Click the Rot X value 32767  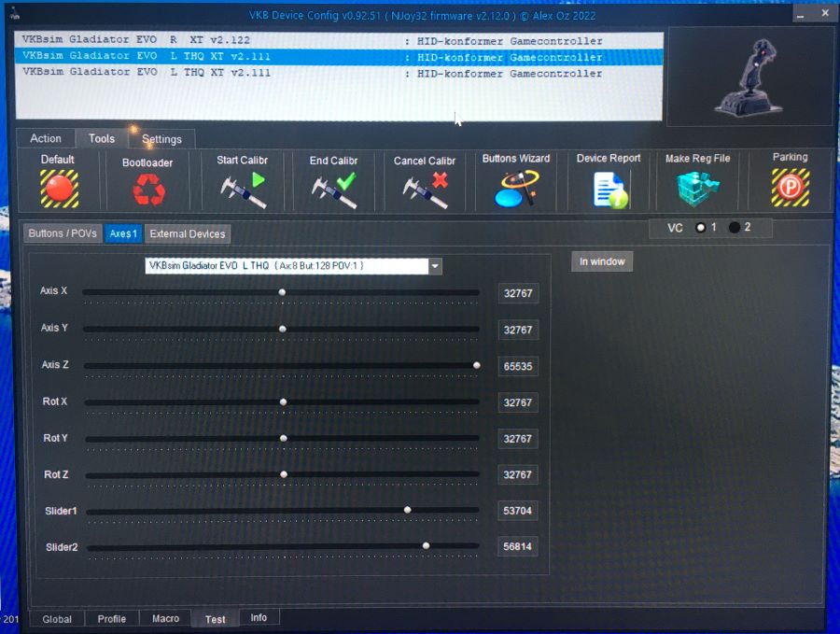517,402
